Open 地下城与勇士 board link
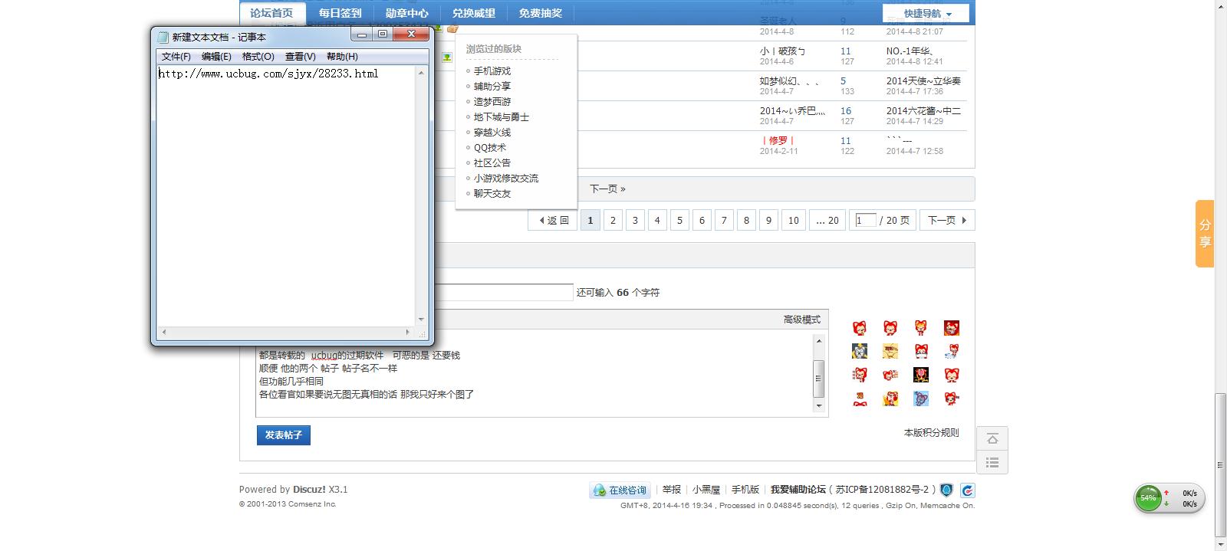Viewport: 1227px width, 551px height. tap(501, 117)
